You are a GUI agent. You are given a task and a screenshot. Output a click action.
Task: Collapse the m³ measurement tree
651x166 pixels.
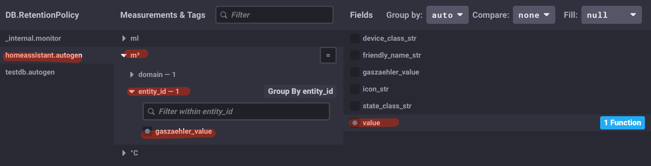[124, 55]
